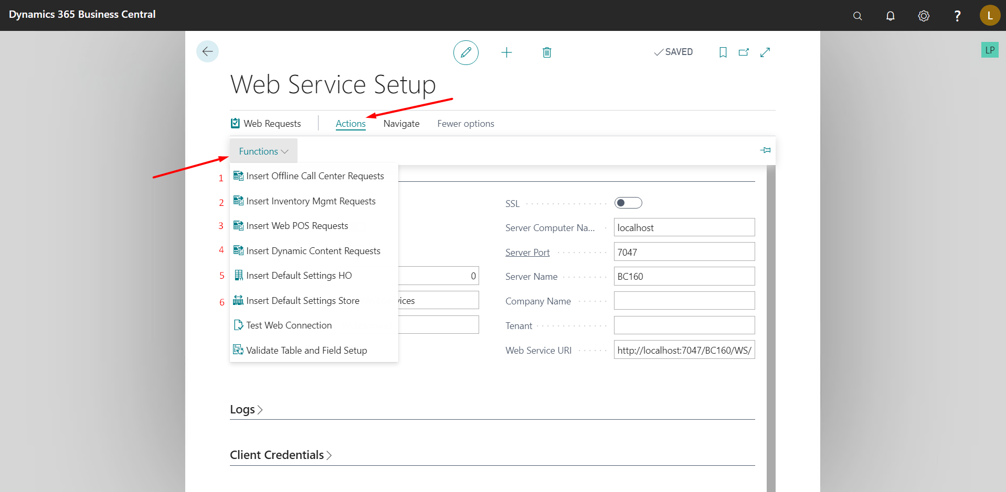The image size is (1006, 492).
Task: Click the pencil edit icon
Action: 466,52
